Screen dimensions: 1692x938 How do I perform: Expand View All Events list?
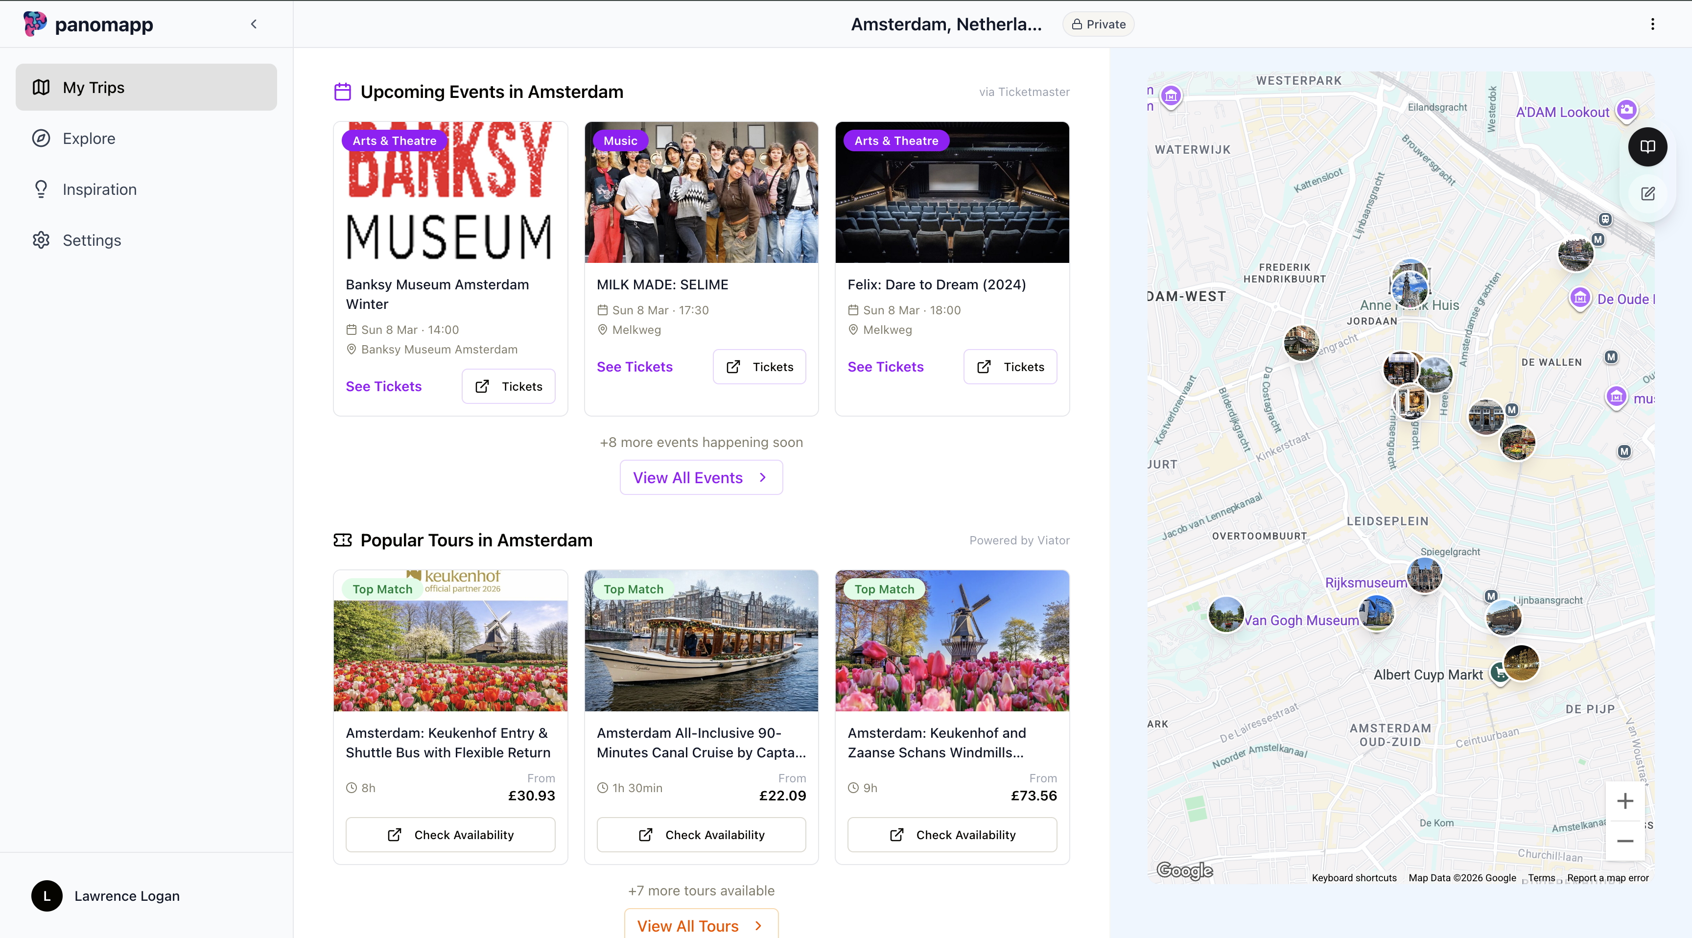click(x=701, y=477)
